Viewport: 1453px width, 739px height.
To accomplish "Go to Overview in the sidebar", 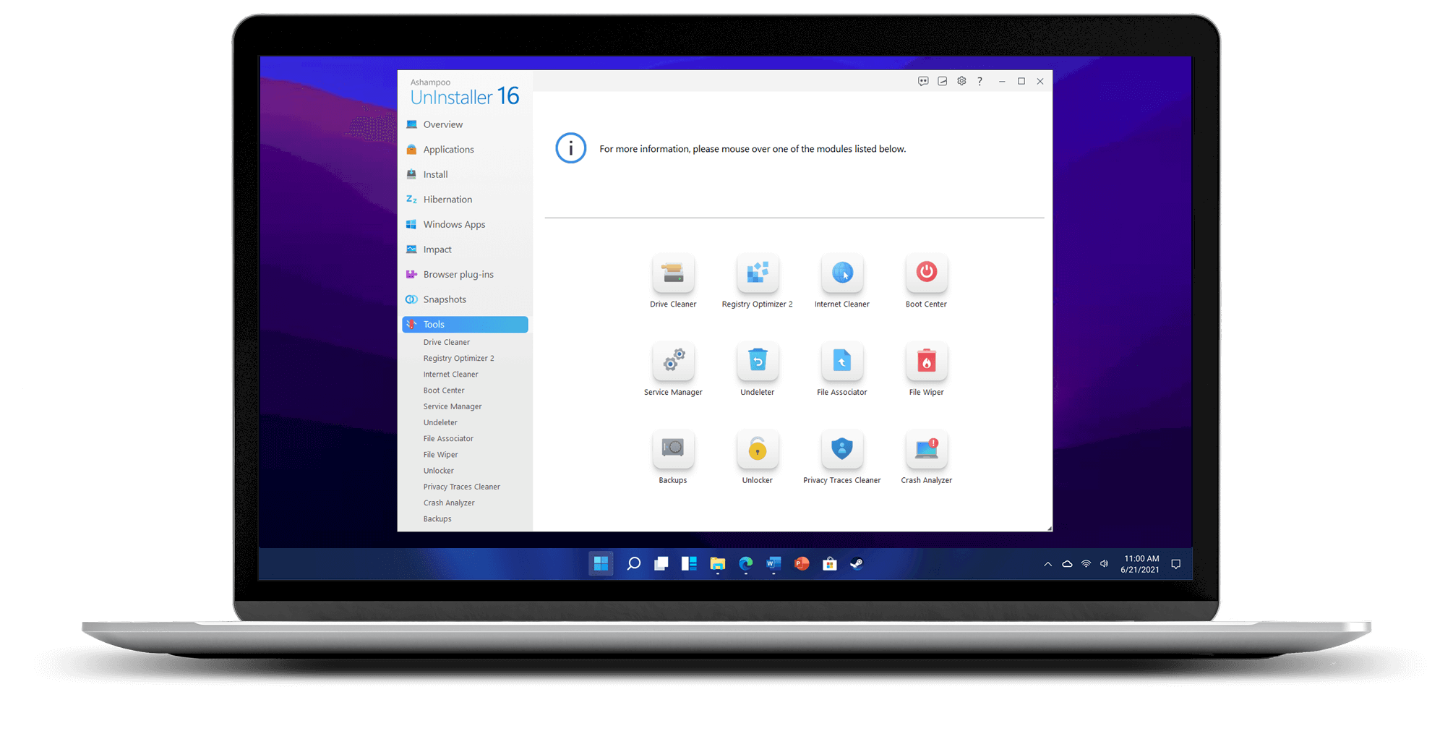I will 442,124.
